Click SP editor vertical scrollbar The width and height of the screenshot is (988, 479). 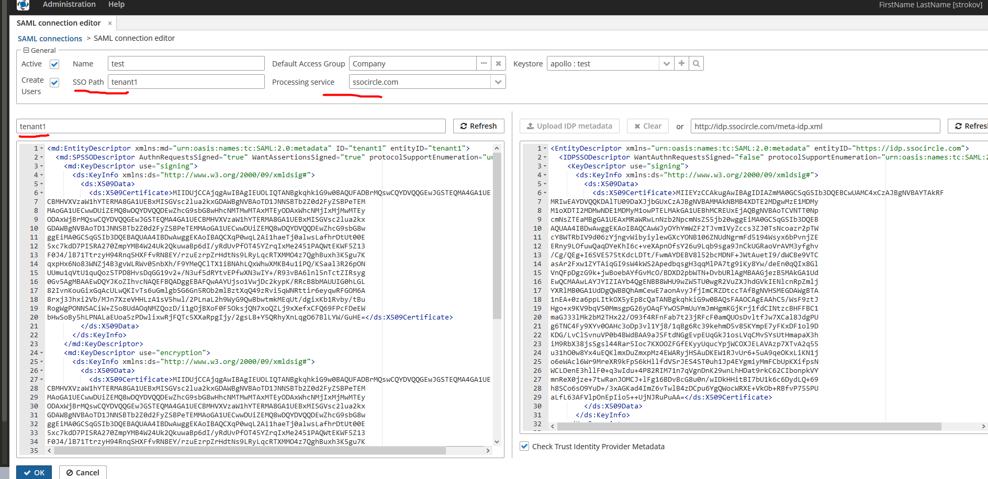coord(497,235)
